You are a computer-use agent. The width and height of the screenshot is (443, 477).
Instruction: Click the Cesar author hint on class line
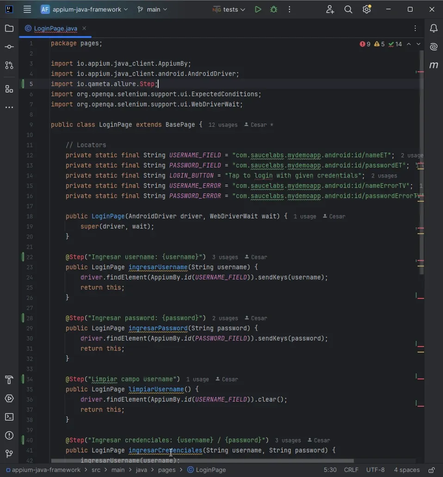258,125
